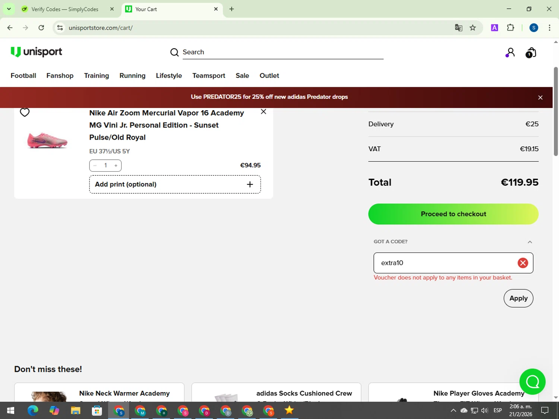Open File Explorer from taskbar
Image resolution: width=559 pixels, height=419 pixels.
point(76,410)
